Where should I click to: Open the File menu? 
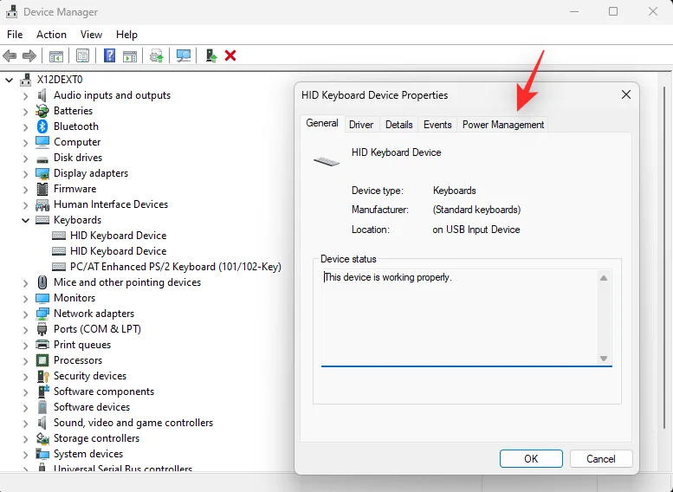click(15, 35)
